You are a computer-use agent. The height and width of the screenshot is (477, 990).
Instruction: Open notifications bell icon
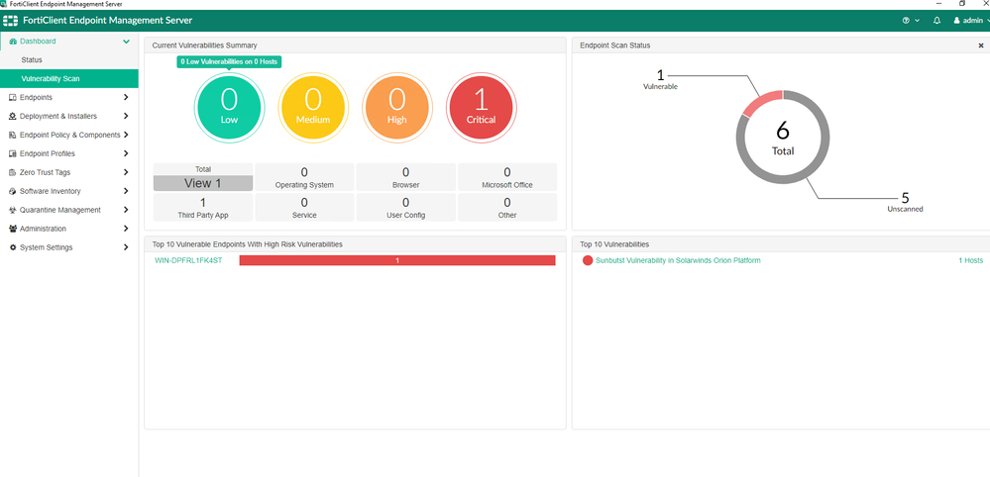pos(936,21)
